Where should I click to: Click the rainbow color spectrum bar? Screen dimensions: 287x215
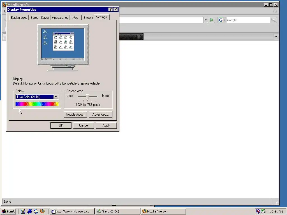pyautogui.click(x=37, y=104)
